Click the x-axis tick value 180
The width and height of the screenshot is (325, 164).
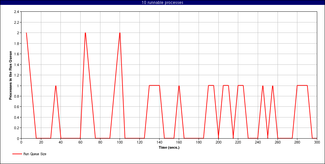(199, 142)
